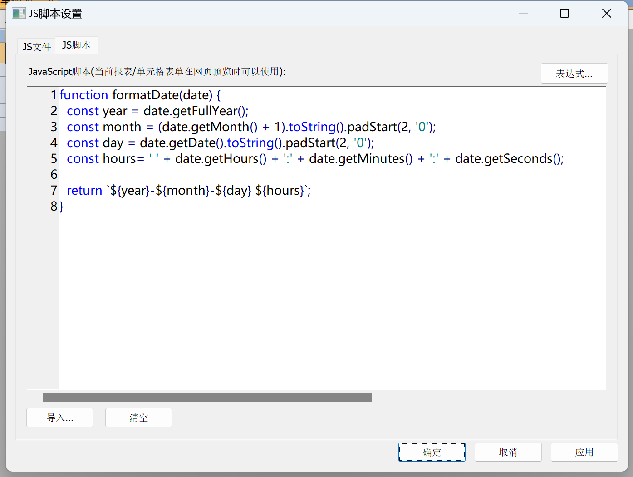Maximize the JS脚本设置 dialog window
The image size is (633, 477).
click(x=564, y=14)
